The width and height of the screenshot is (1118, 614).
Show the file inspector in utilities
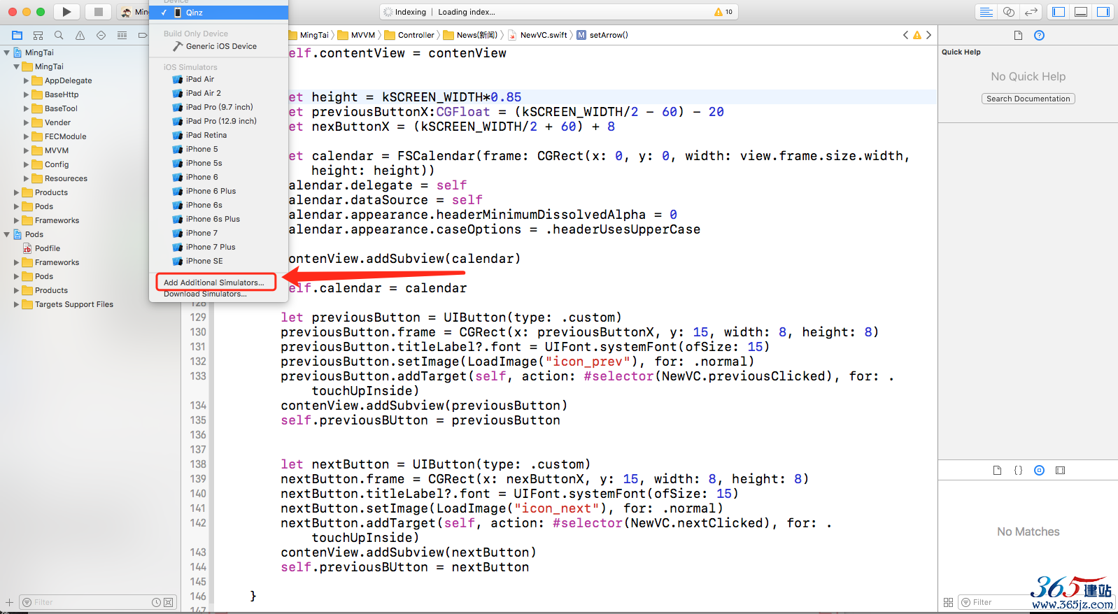[x=1018, y=36]
